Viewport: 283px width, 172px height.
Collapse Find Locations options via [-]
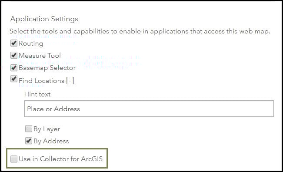point(70,81)
